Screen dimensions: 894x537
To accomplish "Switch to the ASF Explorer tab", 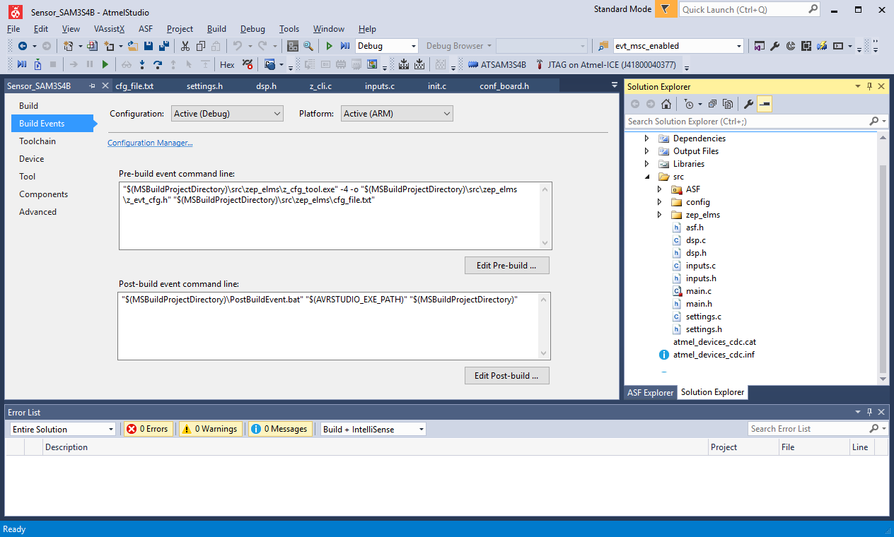I will coord(650,392).
